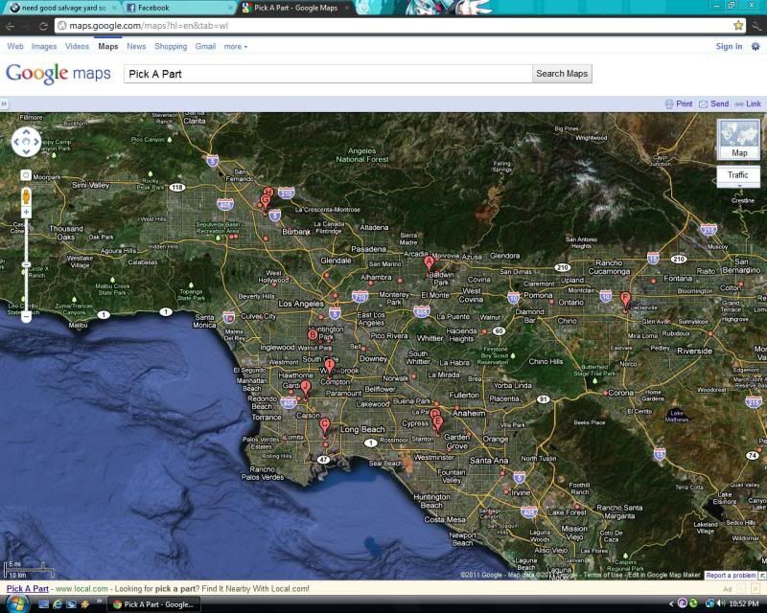Open Gmail in the Google navigation bar
Image resolution: width=767 pixels, height=613 pixels.
tap(205, 46)
